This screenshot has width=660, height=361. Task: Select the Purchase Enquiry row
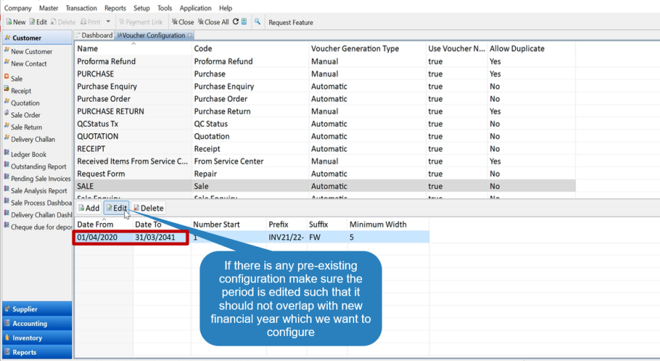(325, 86)
